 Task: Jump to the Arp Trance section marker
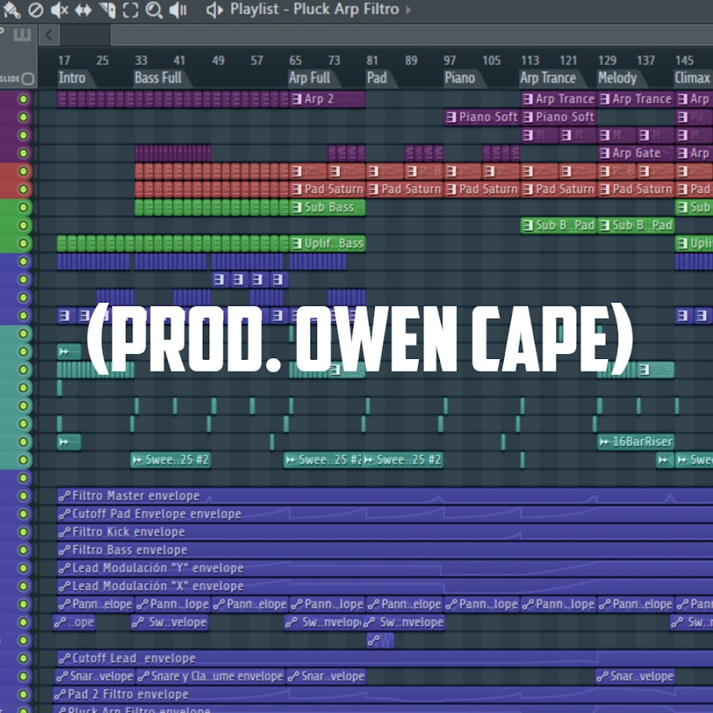click(x=547, y=78)
